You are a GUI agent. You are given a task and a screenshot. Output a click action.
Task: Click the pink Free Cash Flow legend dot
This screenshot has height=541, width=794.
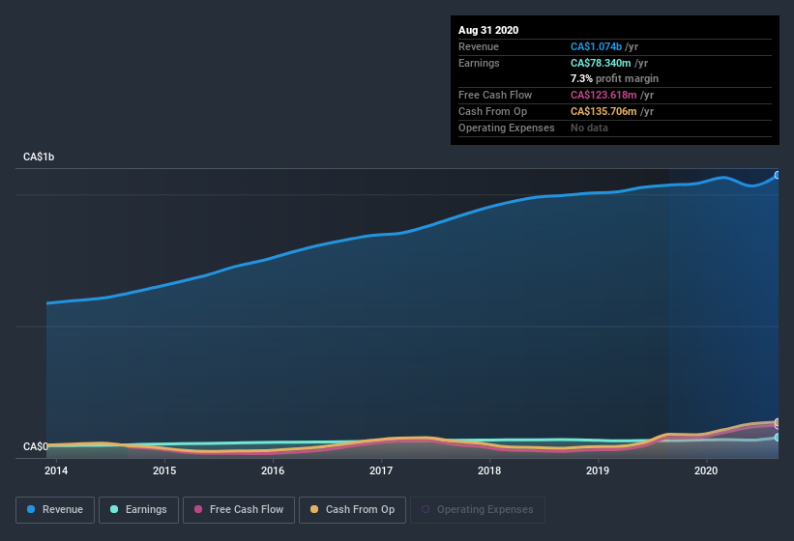[198, 509]
